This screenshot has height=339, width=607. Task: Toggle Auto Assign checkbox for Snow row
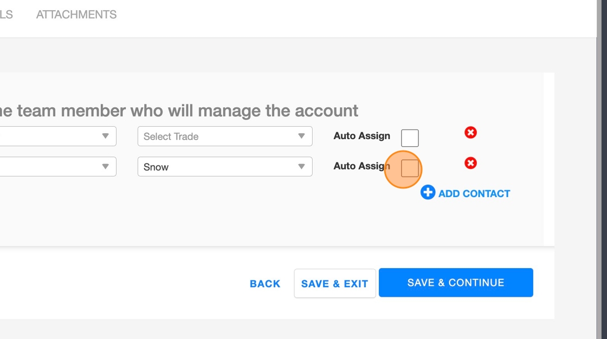coord(410,168)
